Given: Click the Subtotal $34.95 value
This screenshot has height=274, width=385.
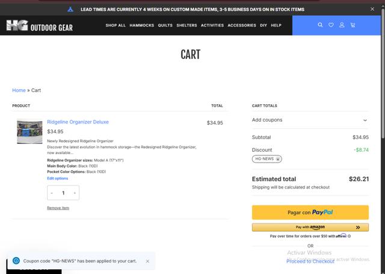Looking at the screenshot, I should 361,137.
